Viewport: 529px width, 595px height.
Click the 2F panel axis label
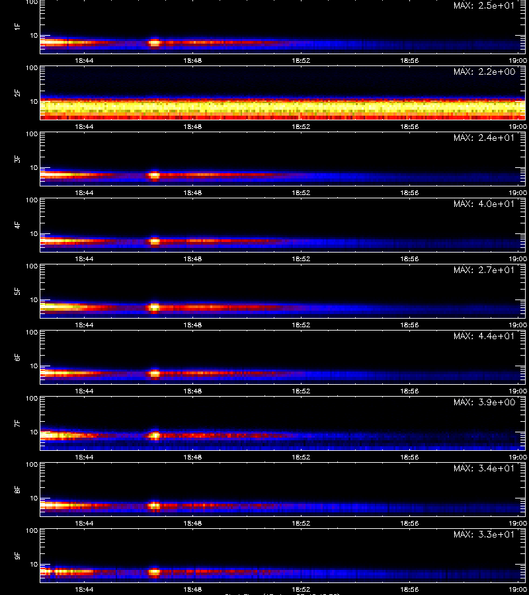17,93
